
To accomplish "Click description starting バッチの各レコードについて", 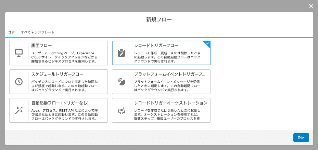I will coord(64,86).
